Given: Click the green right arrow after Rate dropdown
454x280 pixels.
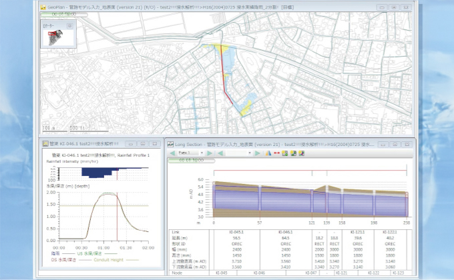Looking at the screenshot, I should pos(211,153).
